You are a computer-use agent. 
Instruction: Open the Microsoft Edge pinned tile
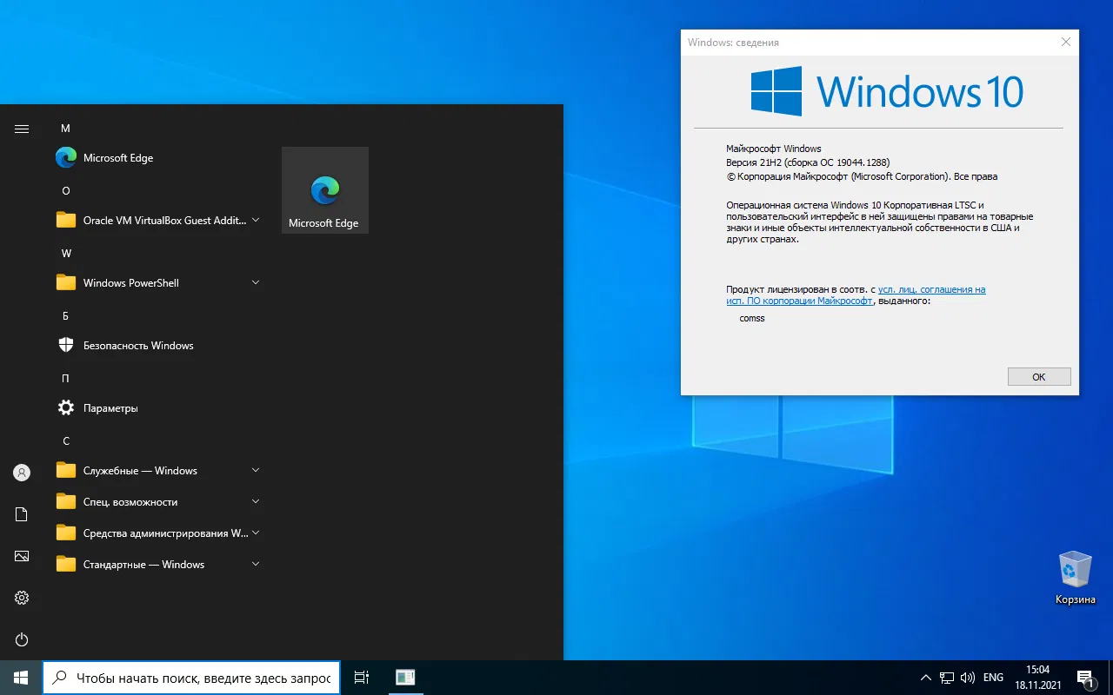(x=324, y=190)
